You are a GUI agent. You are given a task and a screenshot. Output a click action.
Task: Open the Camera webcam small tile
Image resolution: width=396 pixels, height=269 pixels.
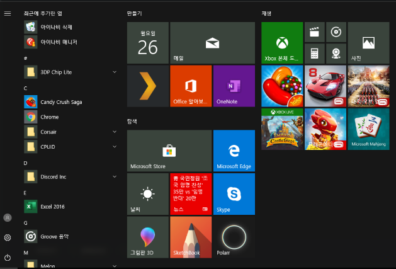tap(336, 54)
